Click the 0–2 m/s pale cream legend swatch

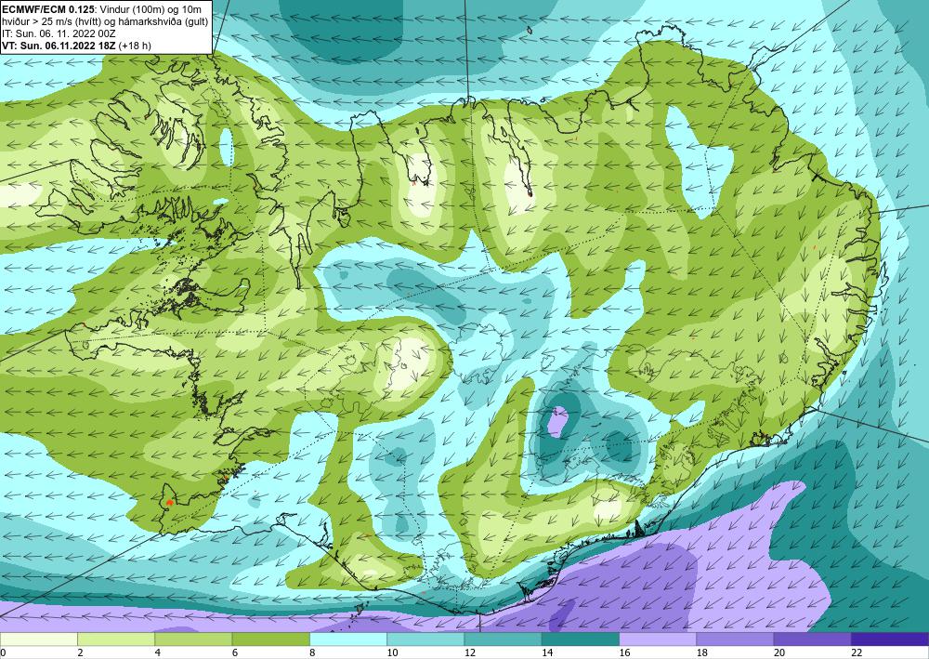tap(38, 639)
